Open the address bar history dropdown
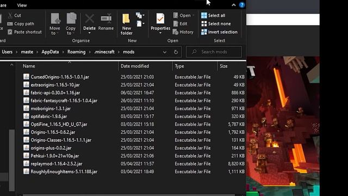Screen dimensions: 348x196 click(x=164, y=52)
